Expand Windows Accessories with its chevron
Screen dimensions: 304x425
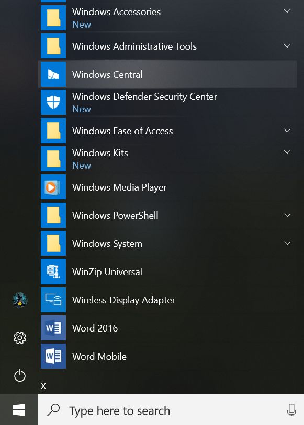(287, 11)
